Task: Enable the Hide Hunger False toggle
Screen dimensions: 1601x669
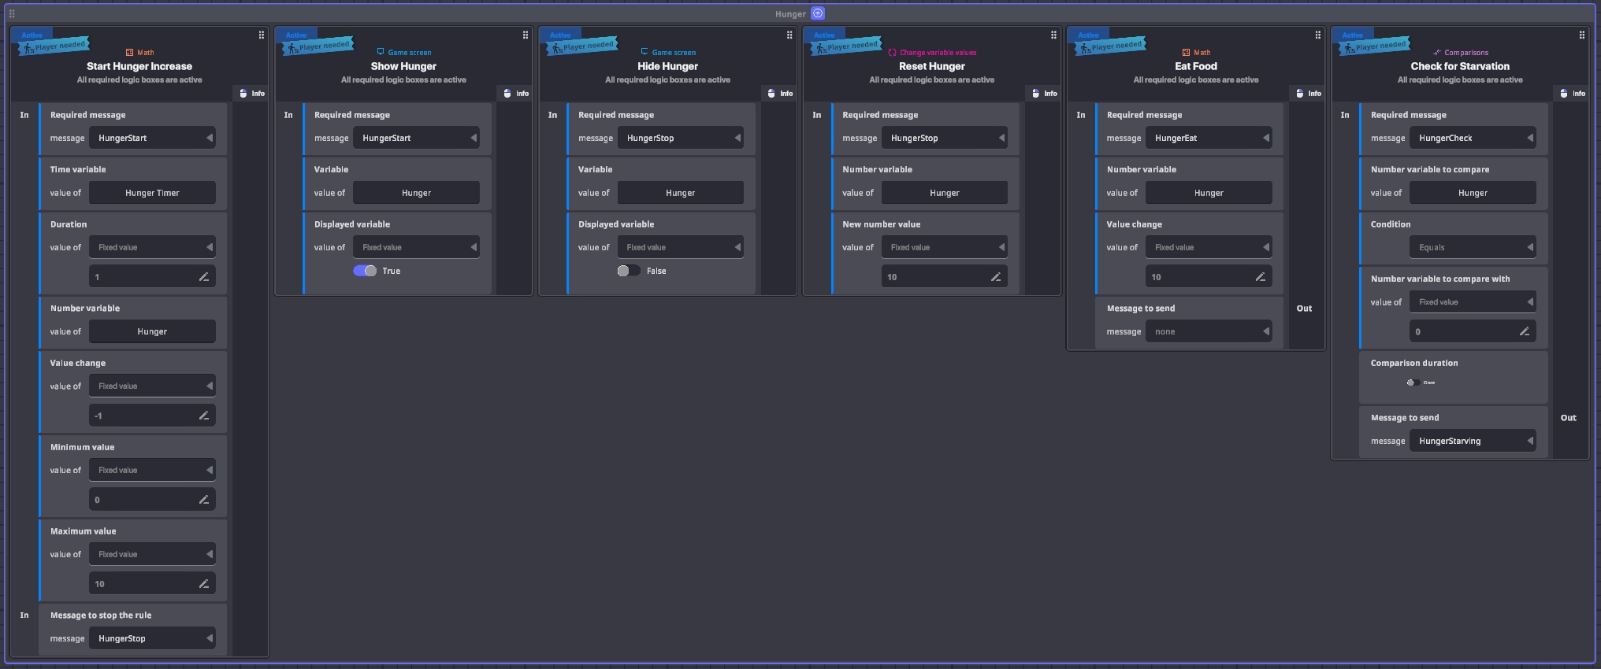Action: tap(629, 271)
